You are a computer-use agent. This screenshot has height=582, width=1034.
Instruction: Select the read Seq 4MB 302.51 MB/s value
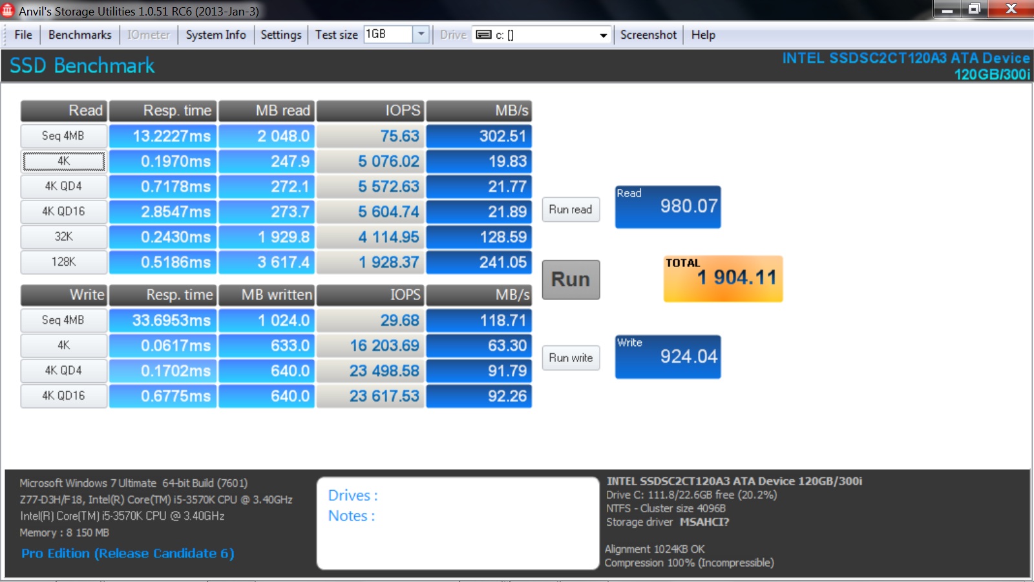[479, 136]
